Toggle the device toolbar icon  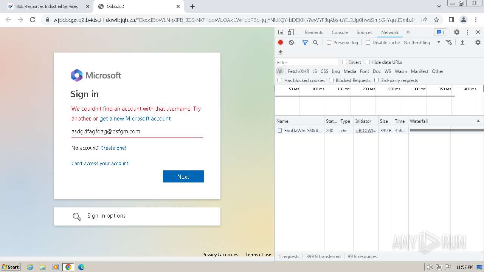(291, 32)
